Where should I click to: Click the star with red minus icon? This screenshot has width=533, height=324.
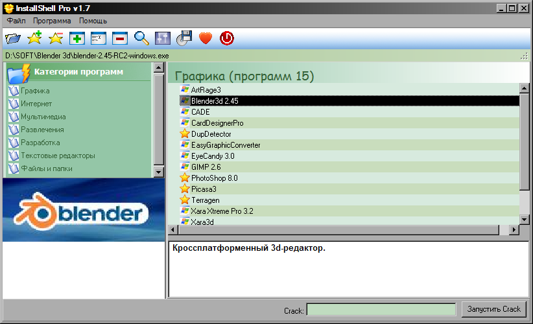click(56, 38)
